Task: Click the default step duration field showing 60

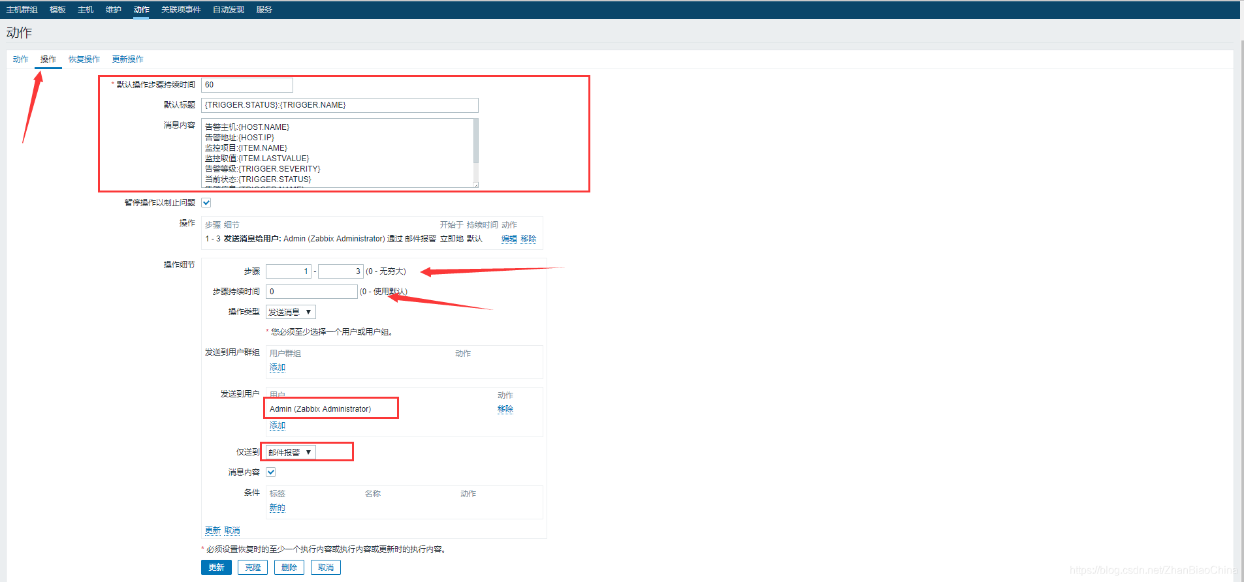Action: [247, 85]
